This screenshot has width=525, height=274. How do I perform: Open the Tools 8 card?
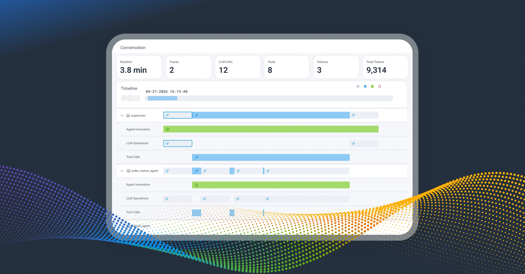[287, 67]
